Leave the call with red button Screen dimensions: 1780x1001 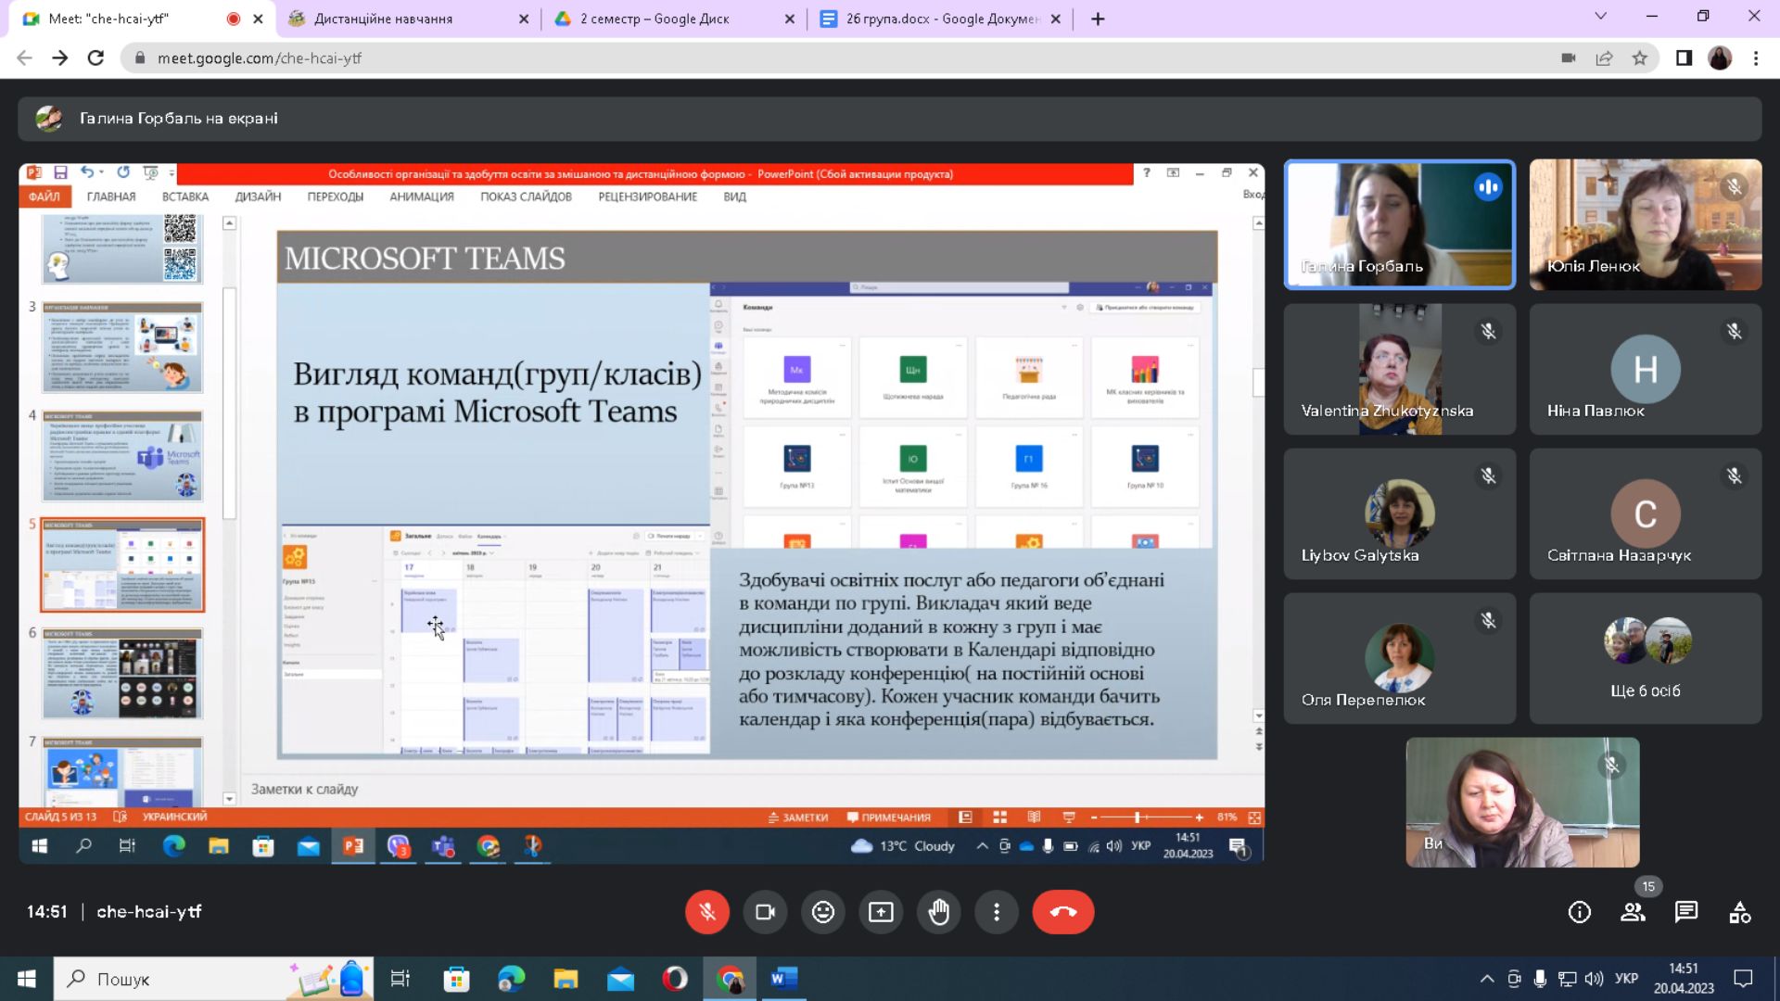[x=1063, y=912]
